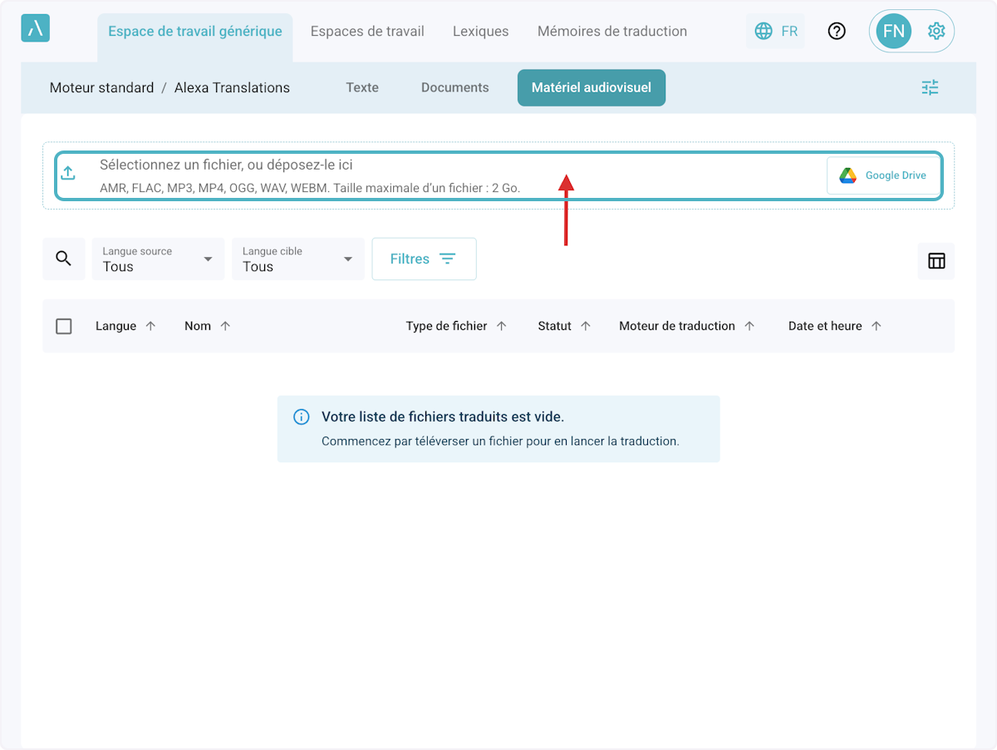This screenshot has width=997, height=750.
Task: Sort by Langue column arrow
Action: 150,326
